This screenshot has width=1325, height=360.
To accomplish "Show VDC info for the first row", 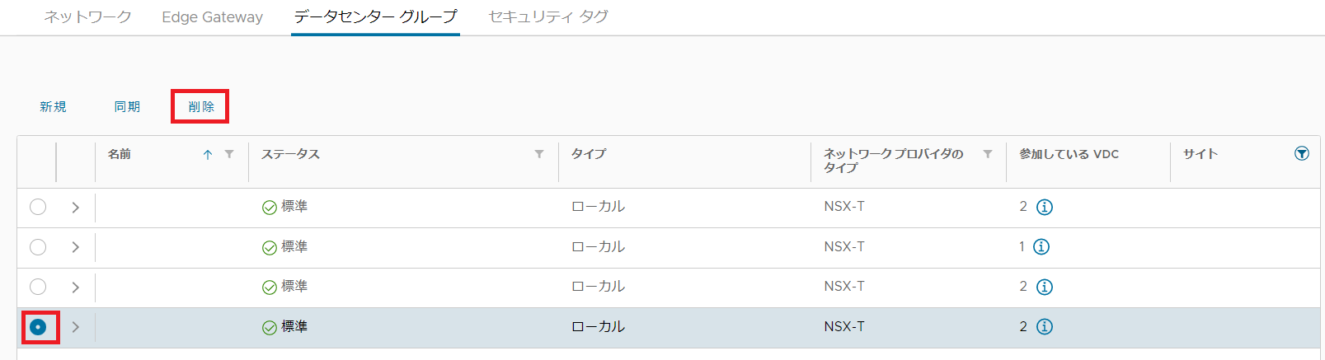I will [x=1045, y=207].
